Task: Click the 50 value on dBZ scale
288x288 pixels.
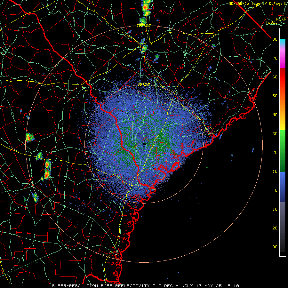Action: pos(275,96)
